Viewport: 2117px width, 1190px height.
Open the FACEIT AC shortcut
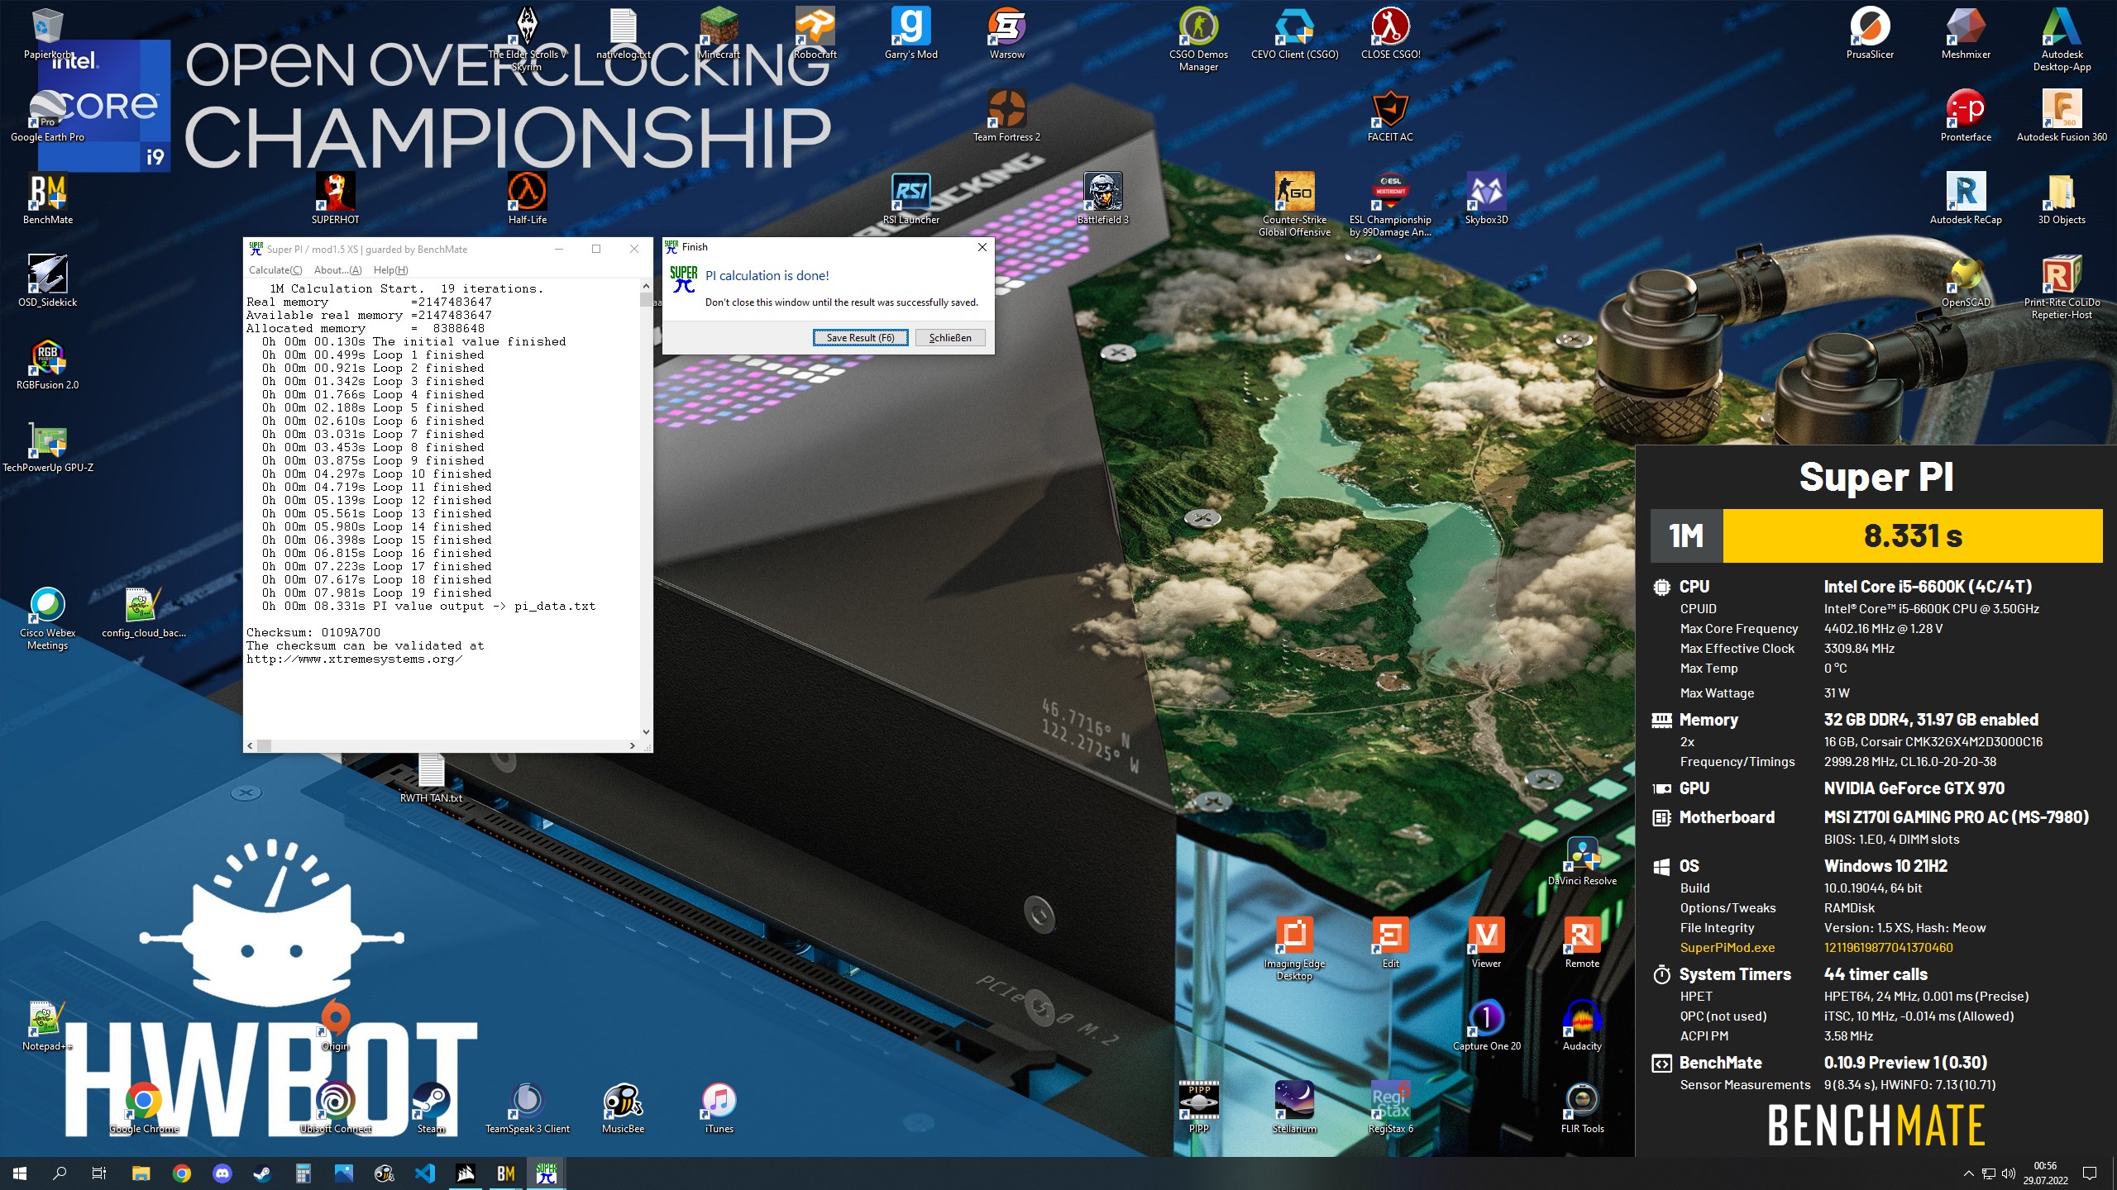coord(1390,117)
